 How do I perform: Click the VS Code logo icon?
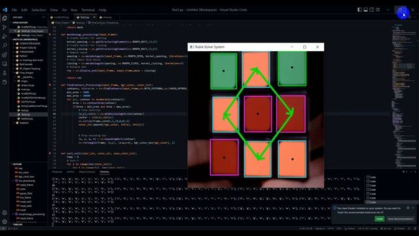[x=5, y=10]
